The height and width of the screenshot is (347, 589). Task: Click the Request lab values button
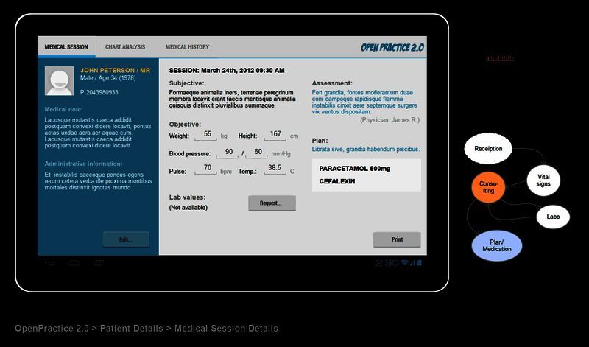pos(272,203)
